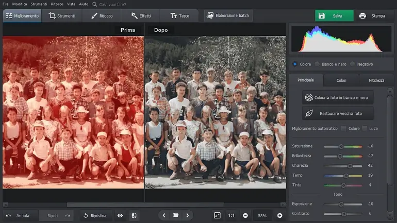Switch to the Testo tab

tap(179, 15)
